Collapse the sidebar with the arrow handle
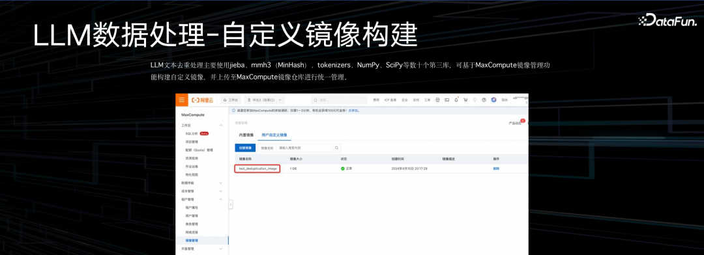The width and height of the screenshot is (704, 255). [231, 204]
